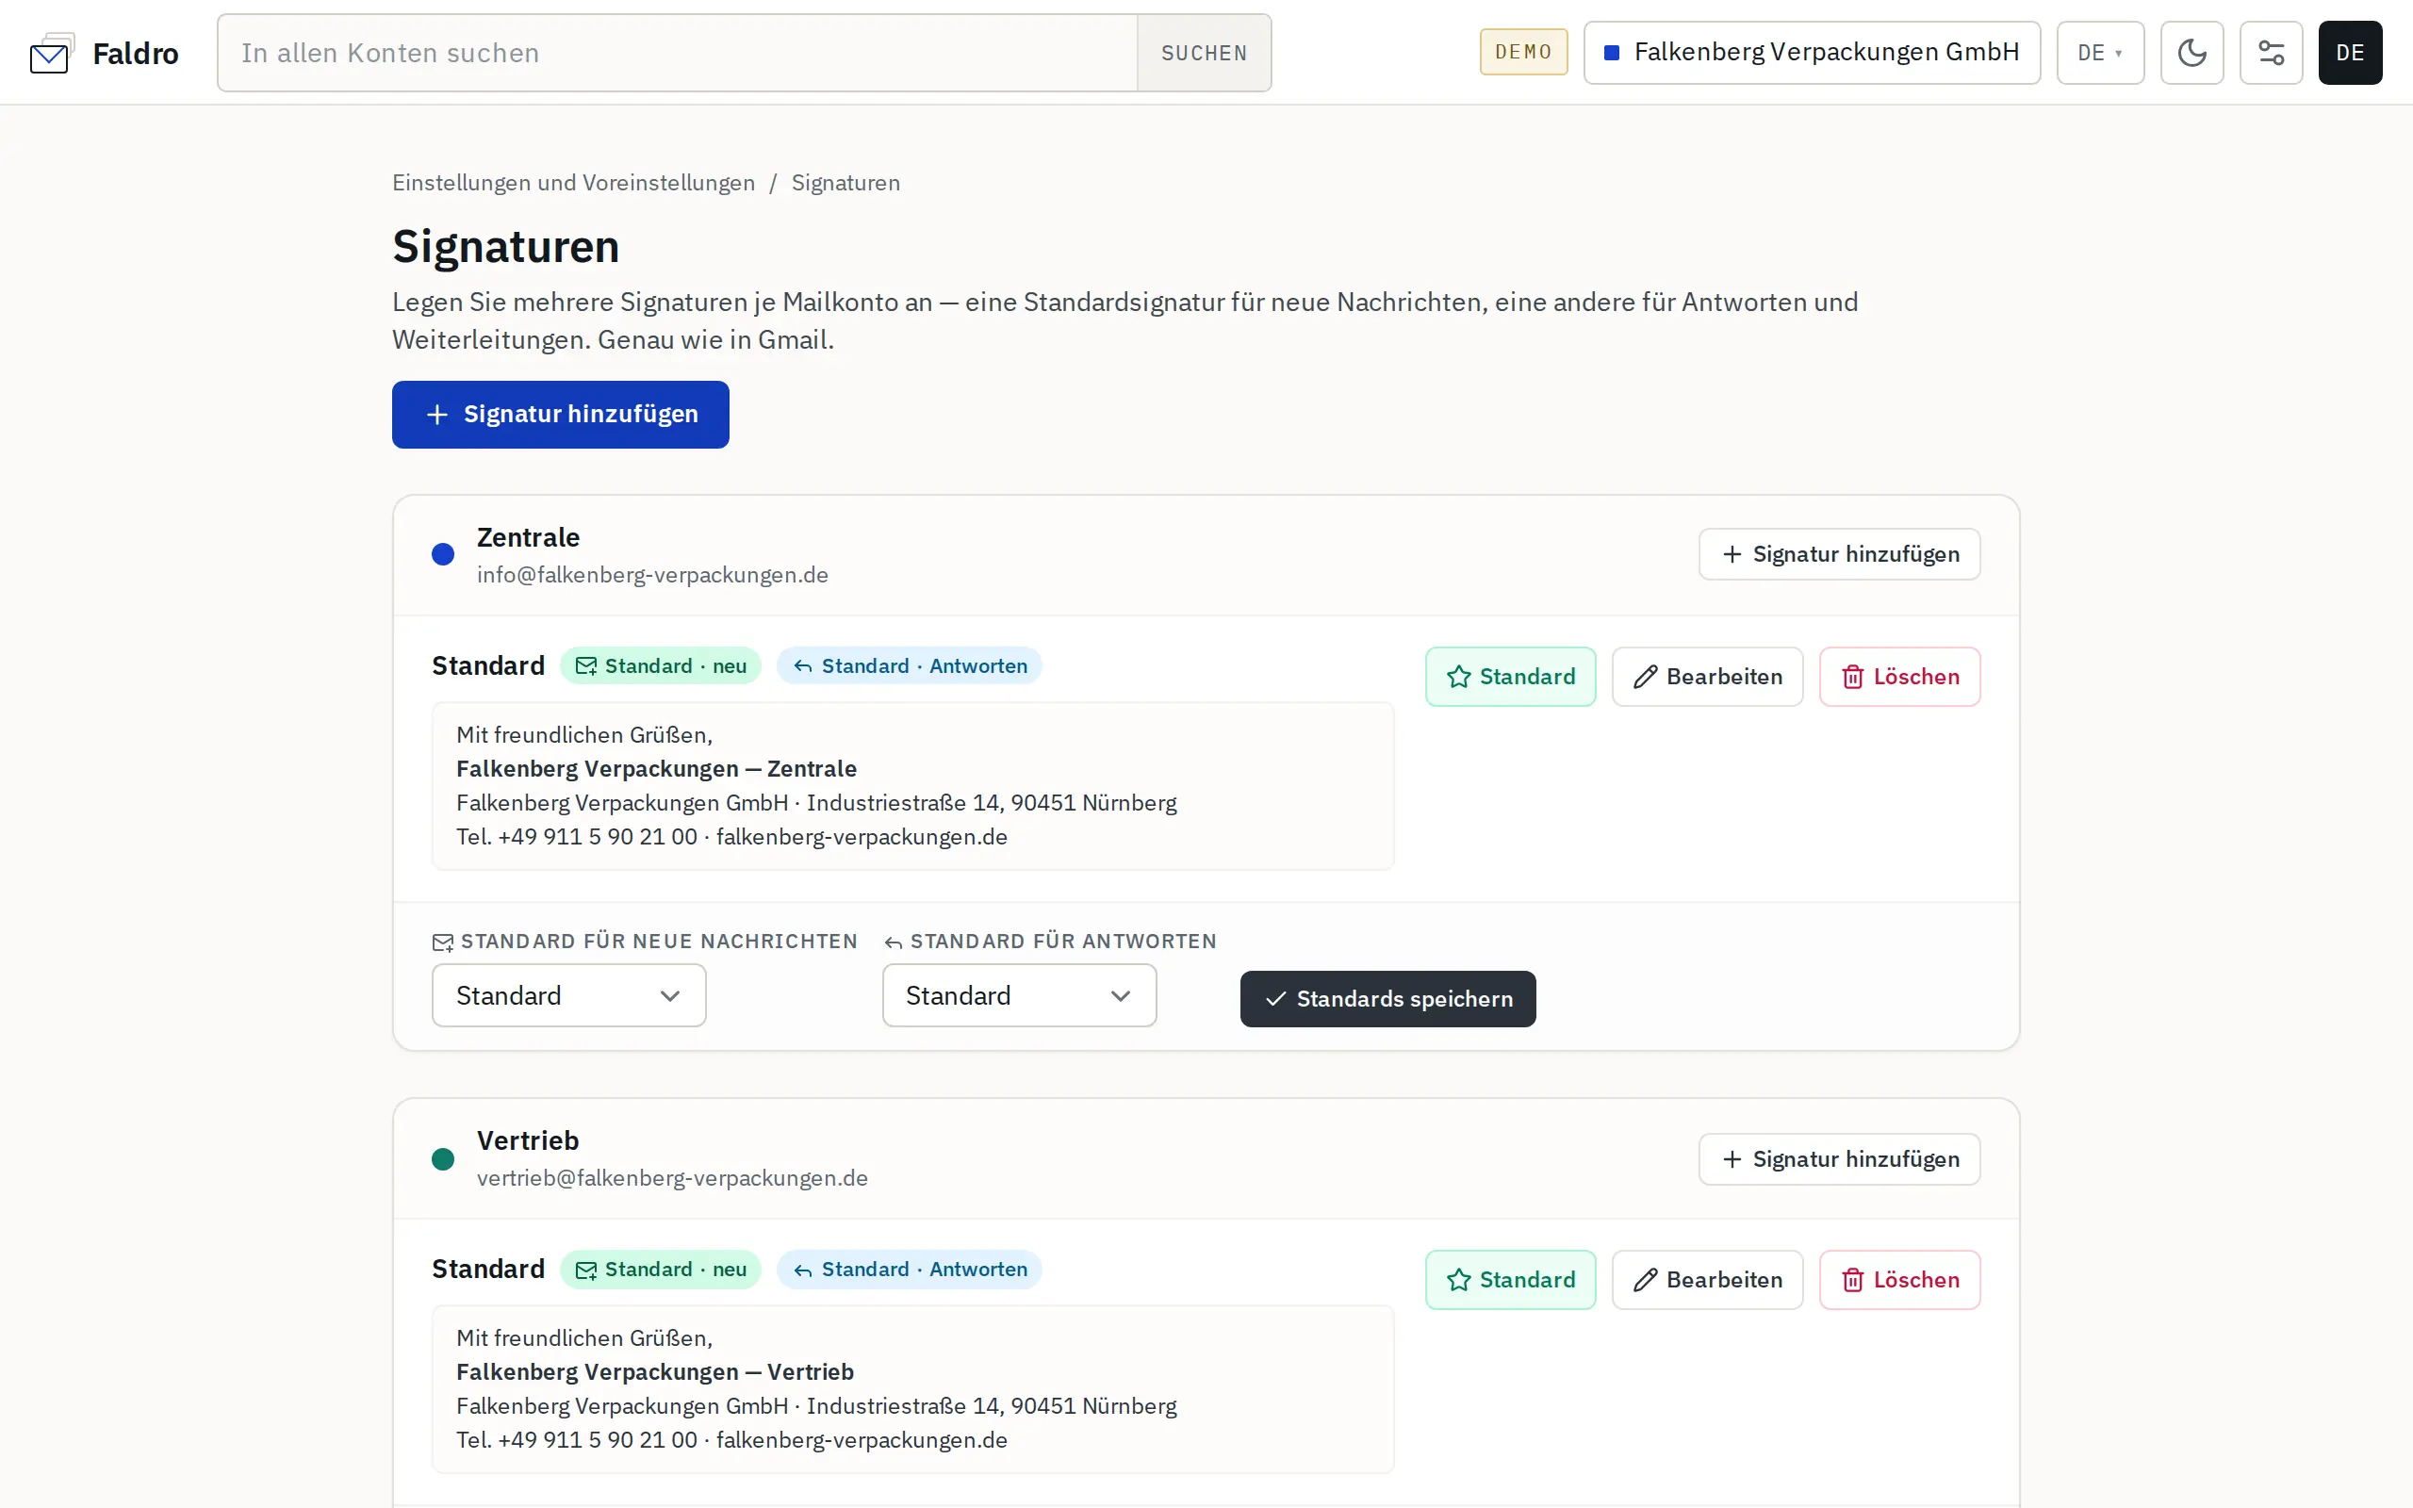Edit the Zentrale Standard signature via Bearbeiten
This screenshot has height=1508, width=2413.
tap(1707, 676)
